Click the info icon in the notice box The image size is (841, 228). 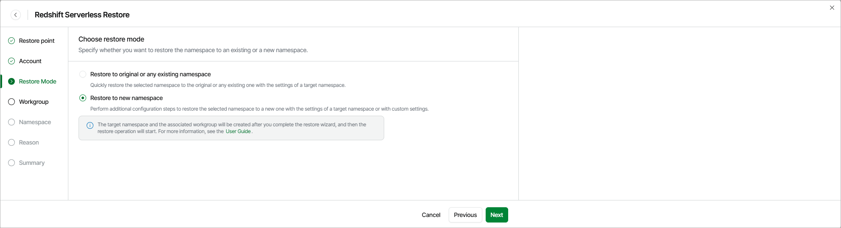click(90, 125)
